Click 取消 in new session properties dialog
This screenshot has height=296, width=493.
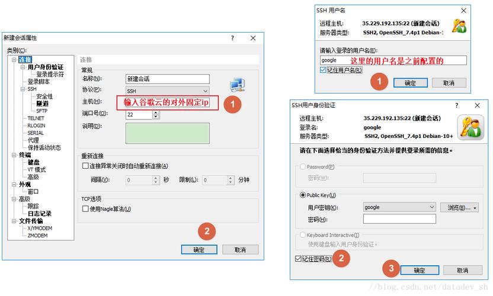[x=240, y=250]
